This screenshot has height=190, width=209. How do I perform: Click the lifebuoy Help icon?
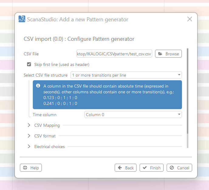click(25, 168)
